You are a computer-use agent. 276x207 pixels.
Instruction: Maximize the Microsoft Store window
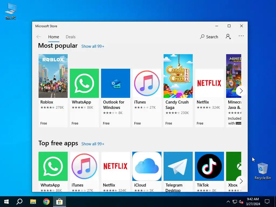(x=229, y=26)
